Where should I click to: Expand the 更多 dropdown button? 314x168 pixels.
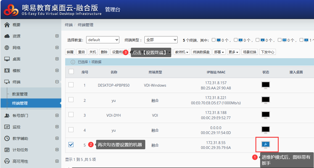233,52
